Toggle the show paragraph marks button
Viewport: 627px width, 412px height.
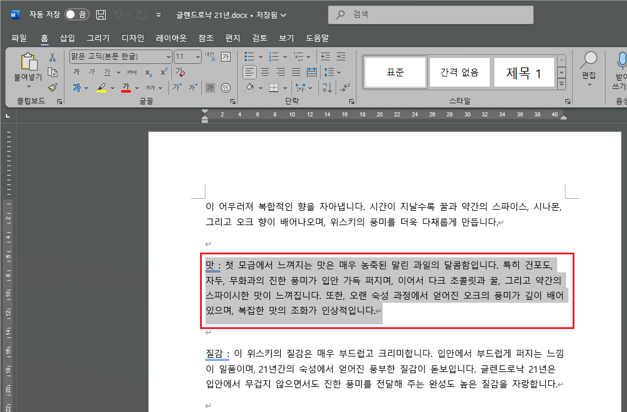coord(345,88)
